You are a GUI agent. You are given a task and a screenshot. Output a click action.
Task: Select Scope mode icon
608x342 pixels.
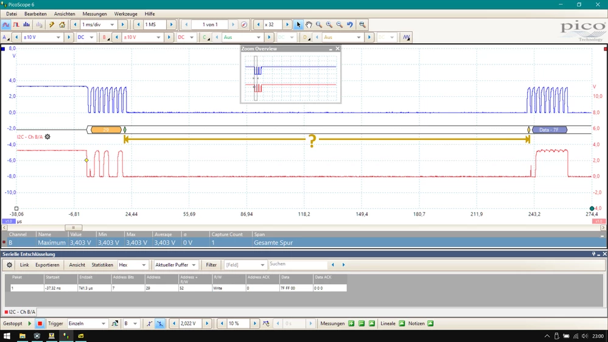6,24
